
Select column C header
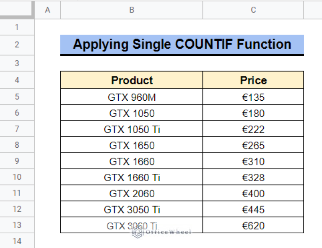click(253, 10)
